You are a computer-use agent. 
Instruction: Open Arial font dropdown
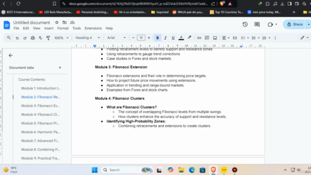tap(117, 38)
